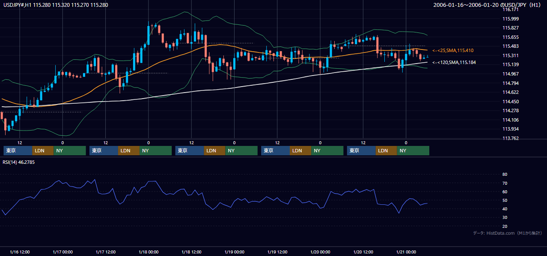This screenshot has height=256, width=547.
Task: Click price axis label 115.999
Action: tap(510, 19)
